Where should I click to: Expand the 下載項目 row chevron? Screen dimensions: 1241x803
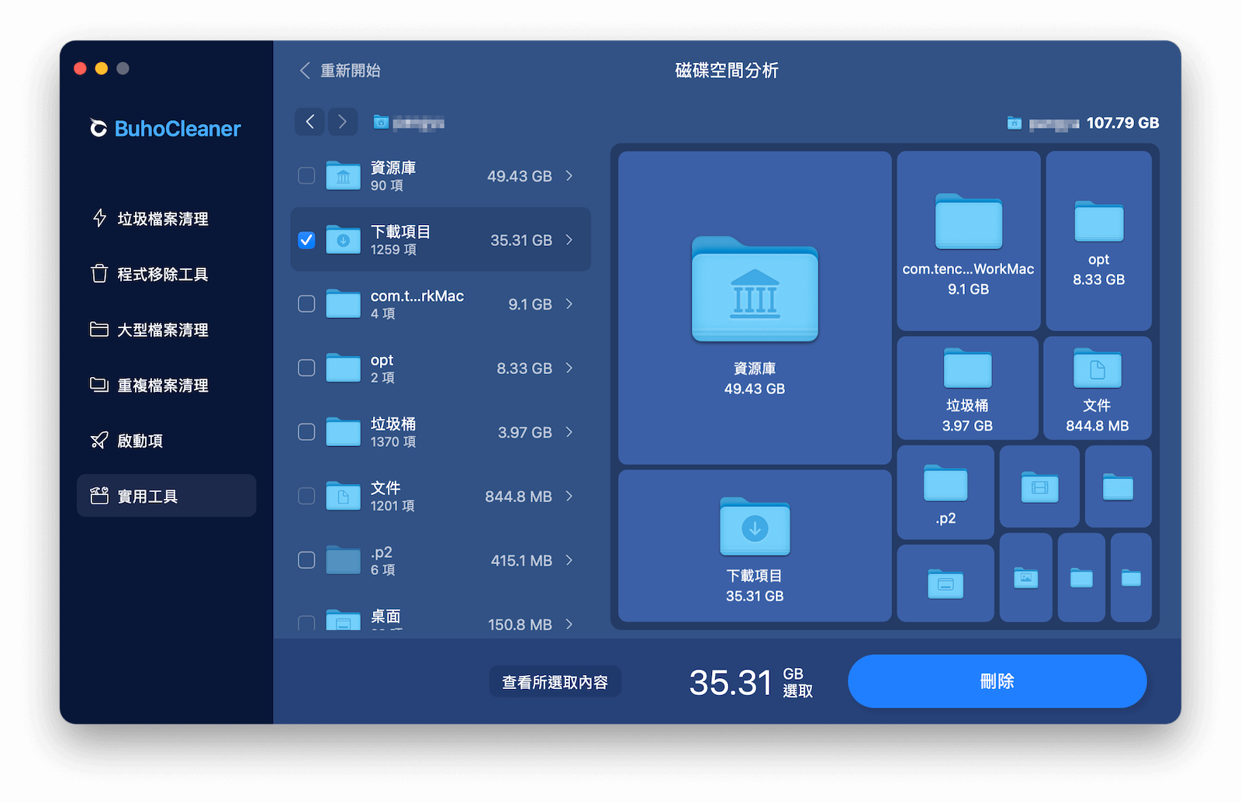click(x=569, y=240)
